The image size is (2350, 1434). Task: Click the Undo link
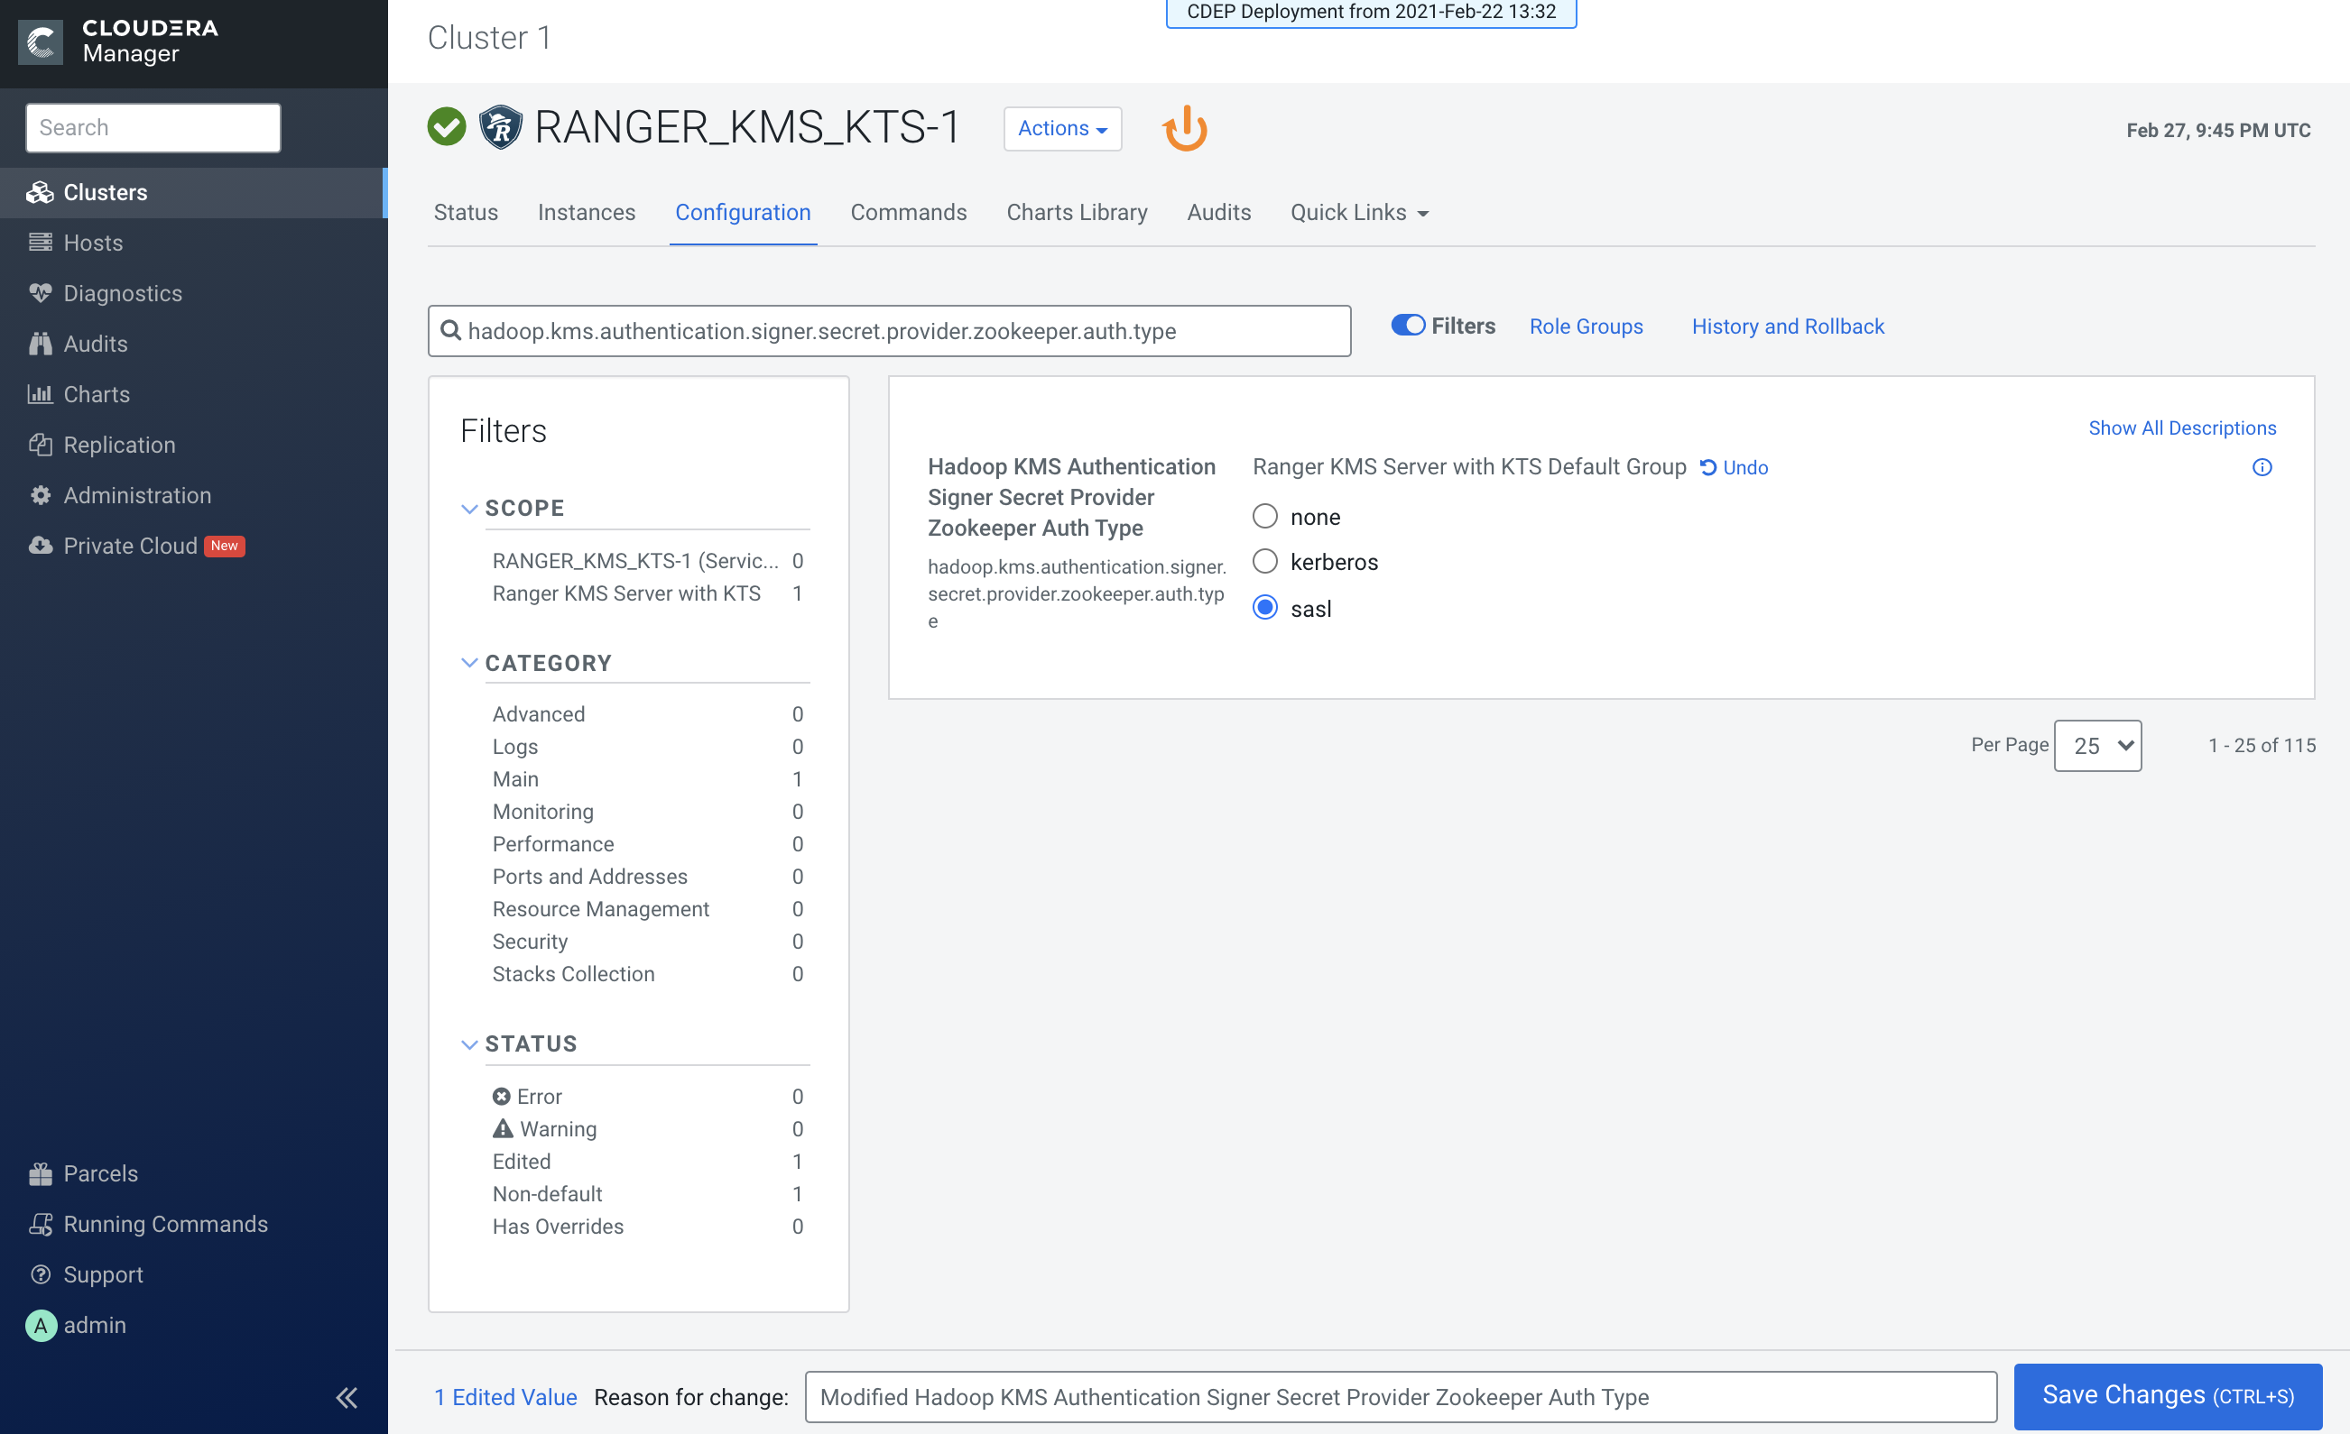(x=1735, y=467)
